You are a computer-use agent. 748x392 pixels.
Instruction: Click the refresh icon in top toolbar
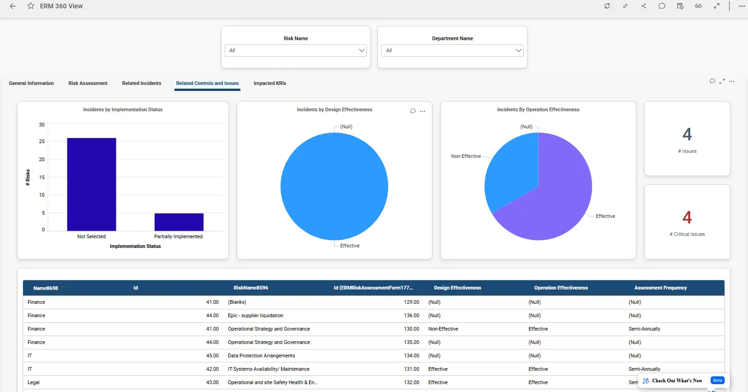[607, 6]
